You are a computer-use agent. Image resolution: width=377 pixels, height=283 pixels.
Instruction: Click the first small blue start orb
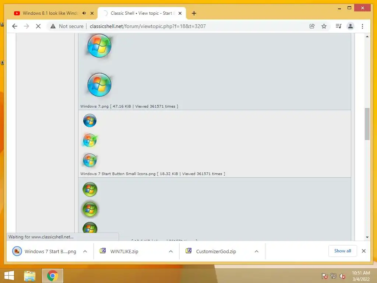click(x=90, y=120)
